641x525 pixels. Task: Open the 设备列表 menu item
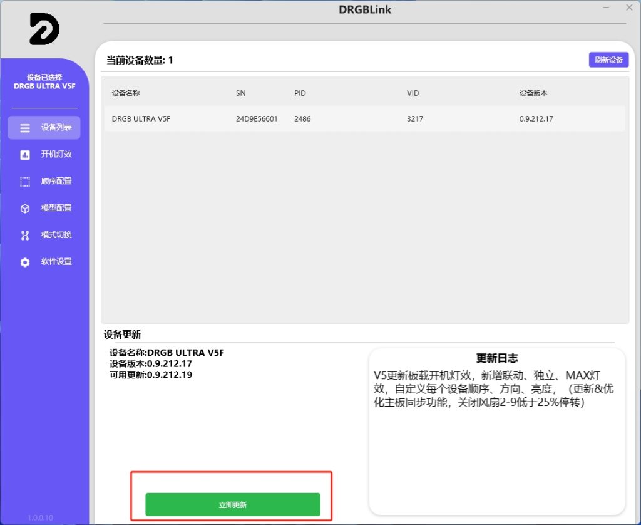click(x=44, y=128)
